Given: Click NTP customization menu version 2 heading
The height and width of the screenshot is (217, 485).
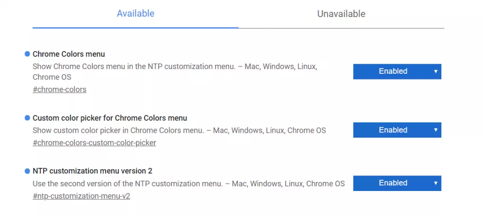Looking at the screenshot, I should tap(92, 171).
